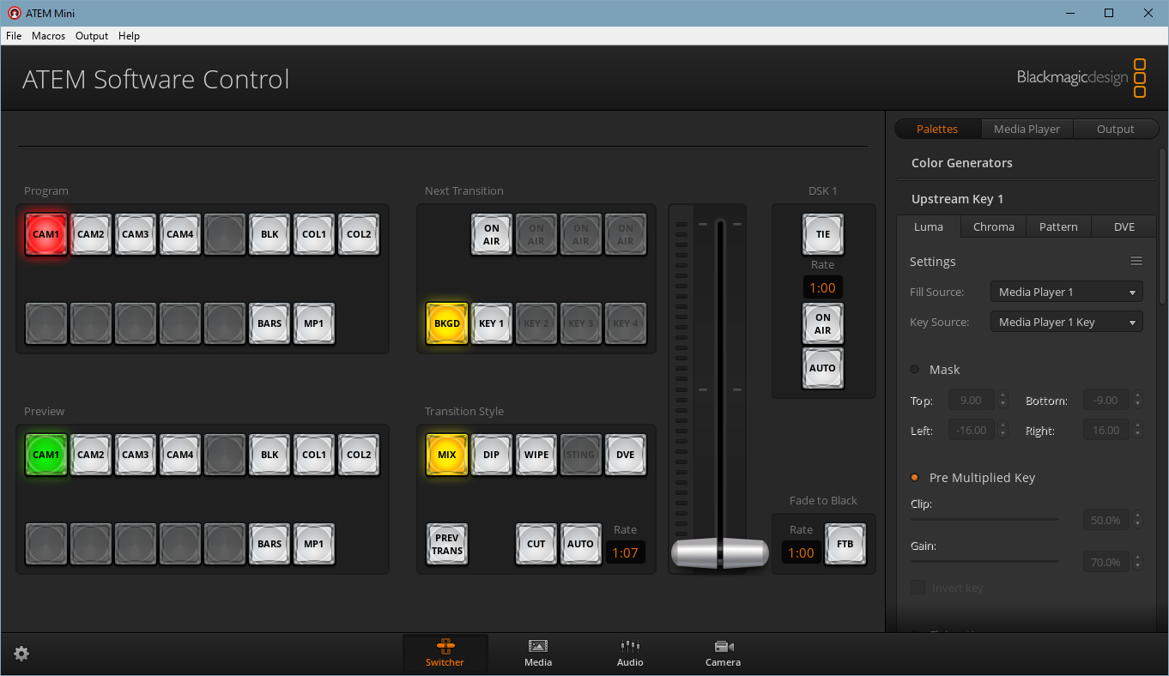Viewport: 1169px width, 676px height.
Task: Select COL1 on the Program bus
Action: [314, 234]
